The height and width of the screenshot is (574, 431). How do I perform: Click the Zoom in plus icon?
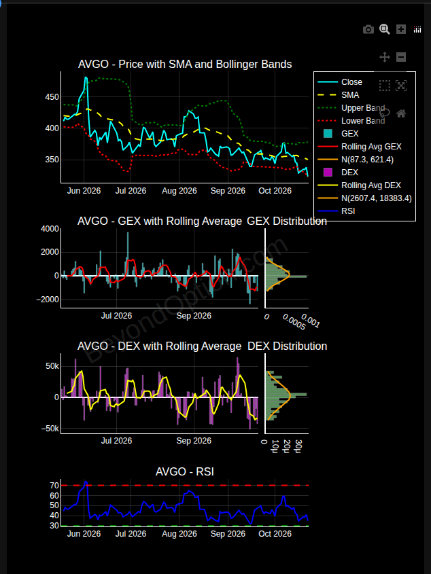(401, 29)
